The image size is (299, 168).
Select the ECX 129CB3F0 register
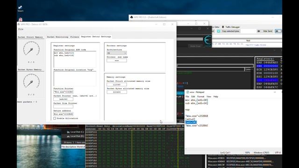(x=267, y=70)
